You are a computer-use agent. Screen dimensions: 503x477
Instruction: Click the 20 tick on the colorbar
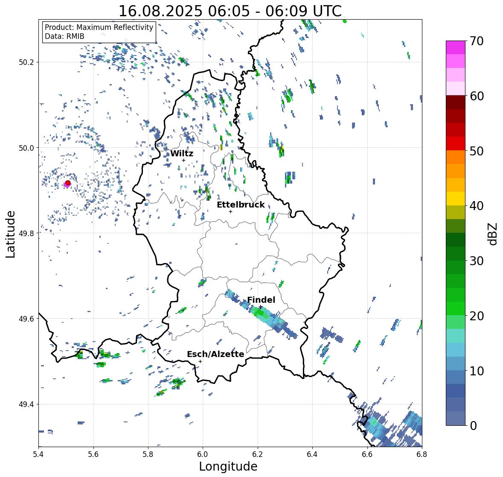(476, 316)
